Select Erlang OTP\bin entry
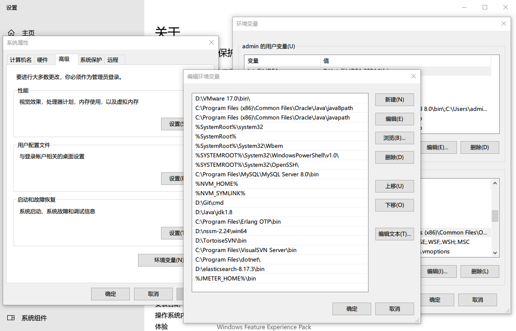The width and height of the screenshot is (516, 331). pyautogui.click(x=280, y=222)
